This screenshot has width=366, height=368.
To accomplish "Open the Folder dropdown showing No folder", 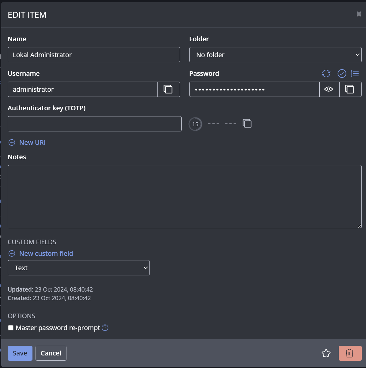I will 275,55.
